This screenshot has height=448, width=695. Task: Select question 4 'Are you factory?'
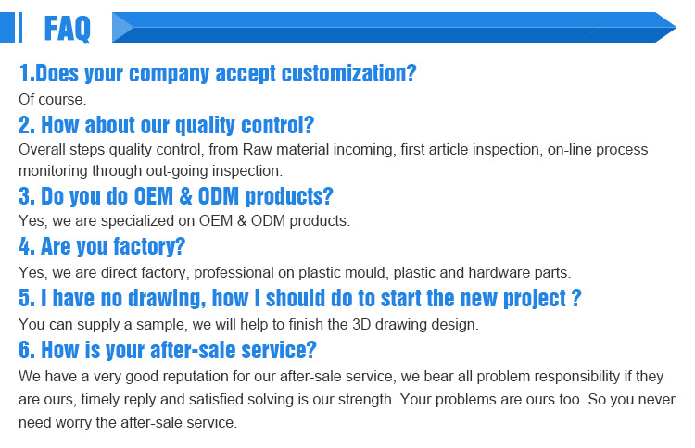click(102, 246)
